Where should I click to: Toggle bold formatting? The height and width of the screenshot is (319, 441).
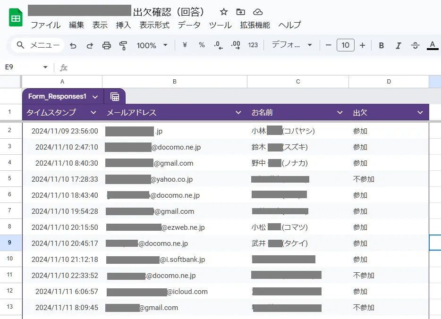click(x=382, y=45)
